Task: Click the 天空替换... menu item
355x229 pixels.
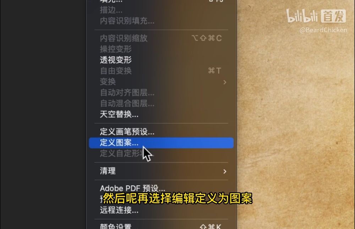Action: click(x=161, y=114)
